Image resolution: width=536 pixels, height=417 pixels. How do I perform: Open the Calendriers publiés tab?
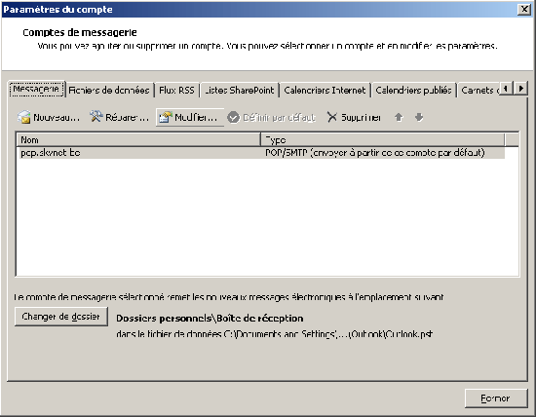pyautogui.click(x=413, y=91)
